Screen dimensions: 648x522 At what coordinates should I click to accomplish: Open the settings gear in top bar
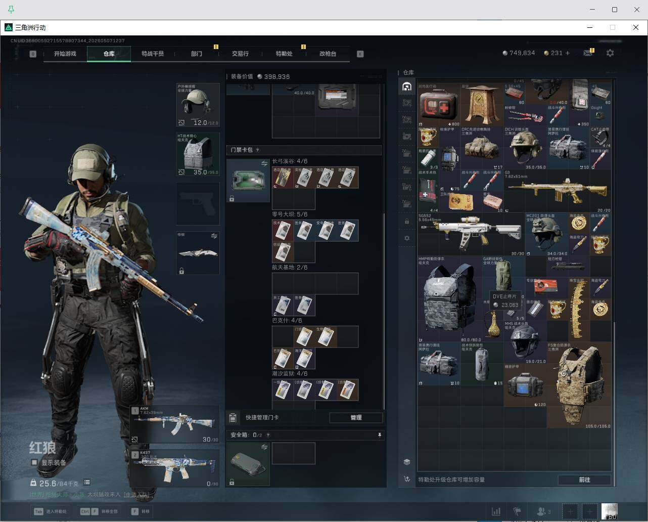point(610,53)
